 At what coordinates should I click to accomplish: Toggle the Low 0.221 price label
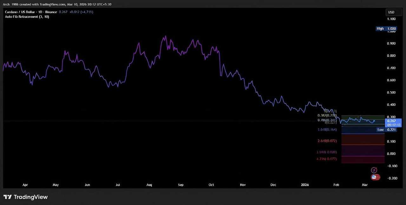(386, 130)
